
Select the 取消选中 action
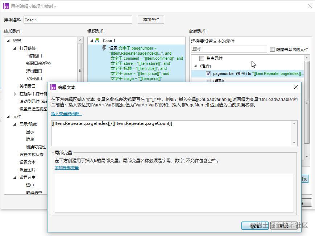[34, 193]
